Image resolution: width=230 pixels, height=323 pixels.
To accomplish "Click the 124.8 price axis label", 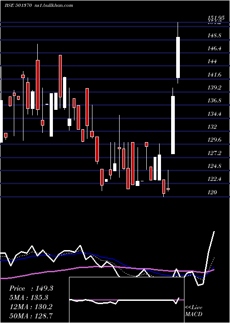I will point(214,166).
